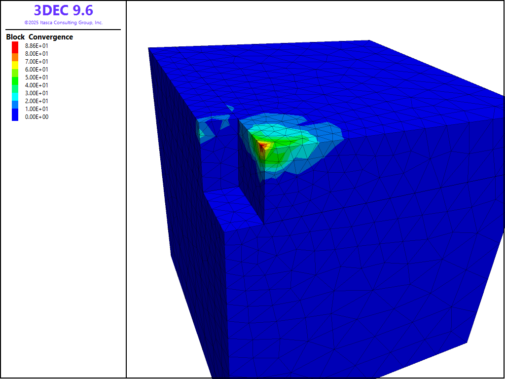
Task: Click the 5.00E+01 legend value
Action: [x=36, y=77]
